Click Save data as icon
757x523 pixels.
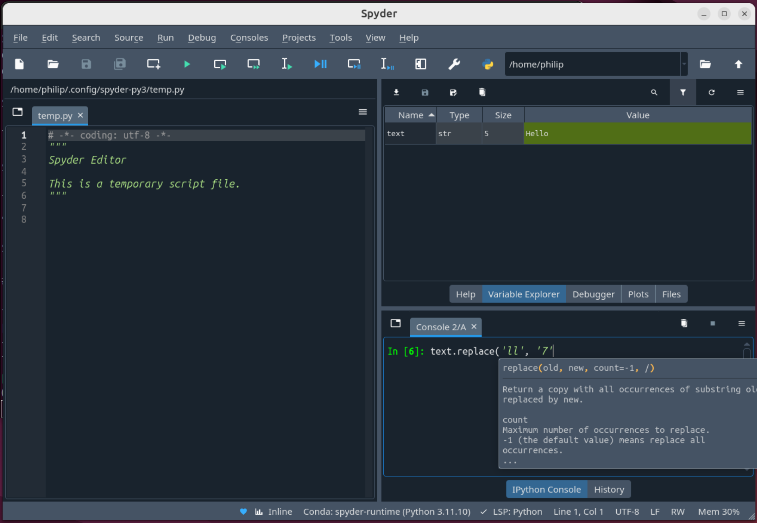pos(453,92)
